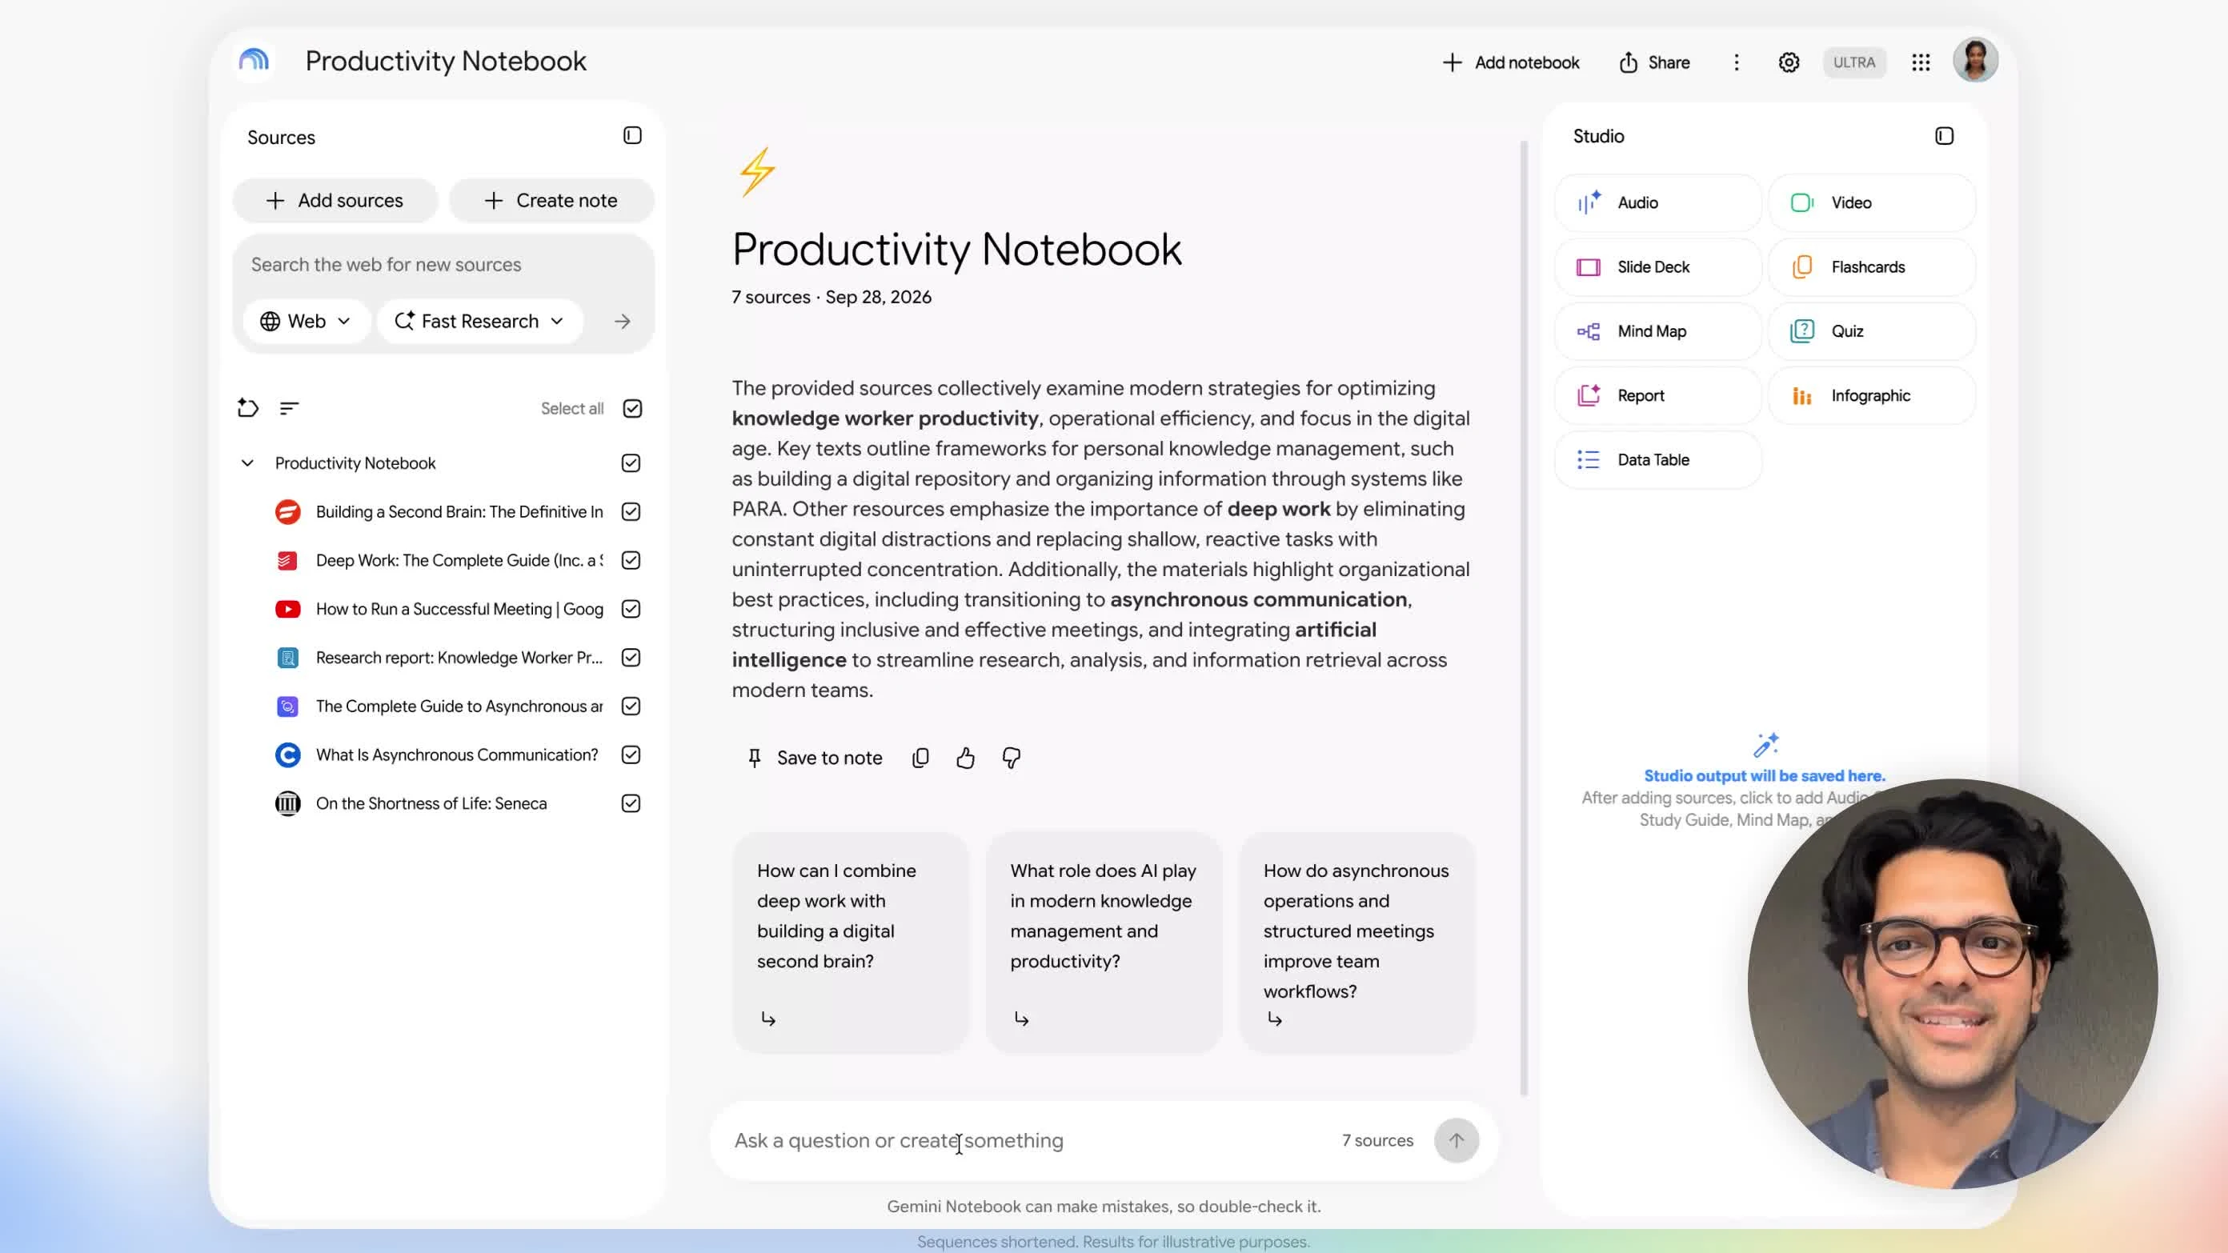
Task: Open the Web source type dropdown
Action: (307, 322)
